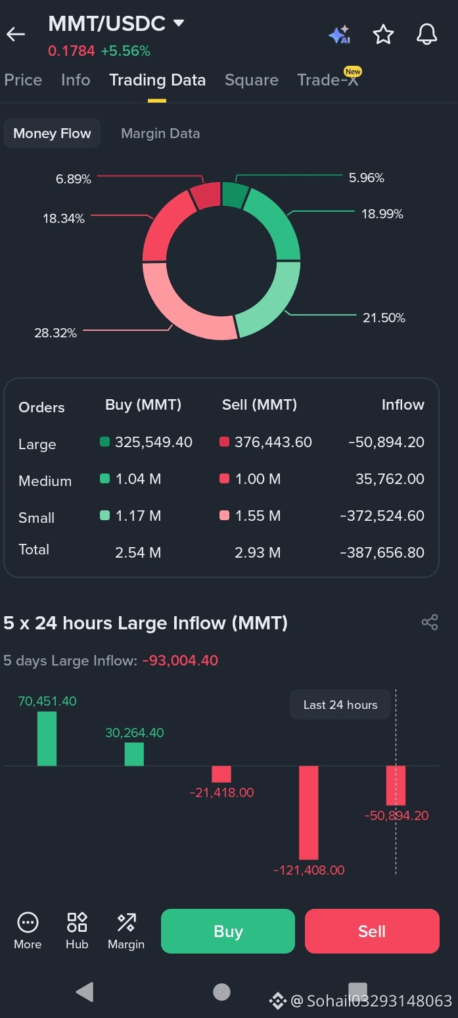Share the Large Inflow chart
458x1018 pixels.
[x=430, y=622]
